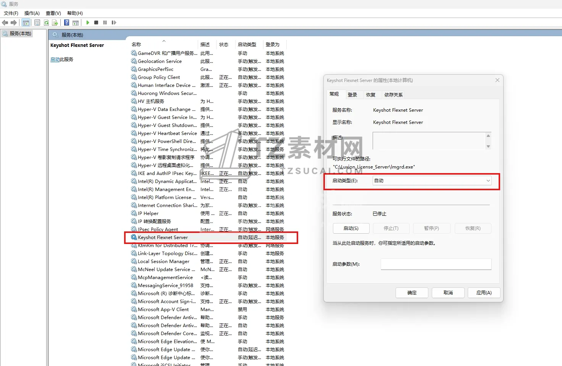Toggle the show/hide console tree icon
Viewport: 562px width, 366px height.
point(26,23)
